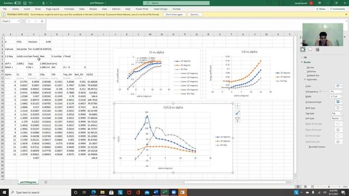Click the formula bar Enter checkmark icon
Screen dimensions: 349x196
pyautogui.click(x=35, y=21)
